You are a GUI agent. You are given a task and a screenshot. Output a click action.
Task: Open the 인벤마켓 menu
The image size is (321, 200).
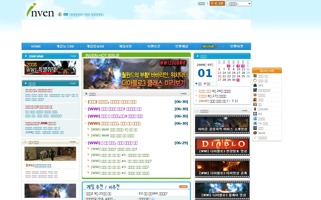[x=237, y=46]
